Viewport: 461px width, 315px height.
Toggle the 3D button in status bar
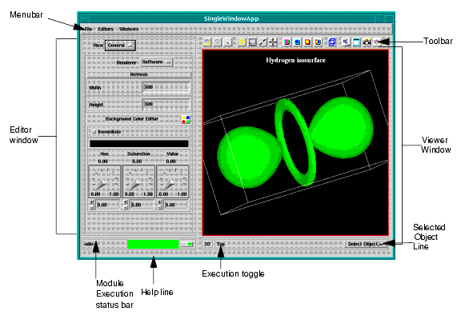[x=207, y=244]
